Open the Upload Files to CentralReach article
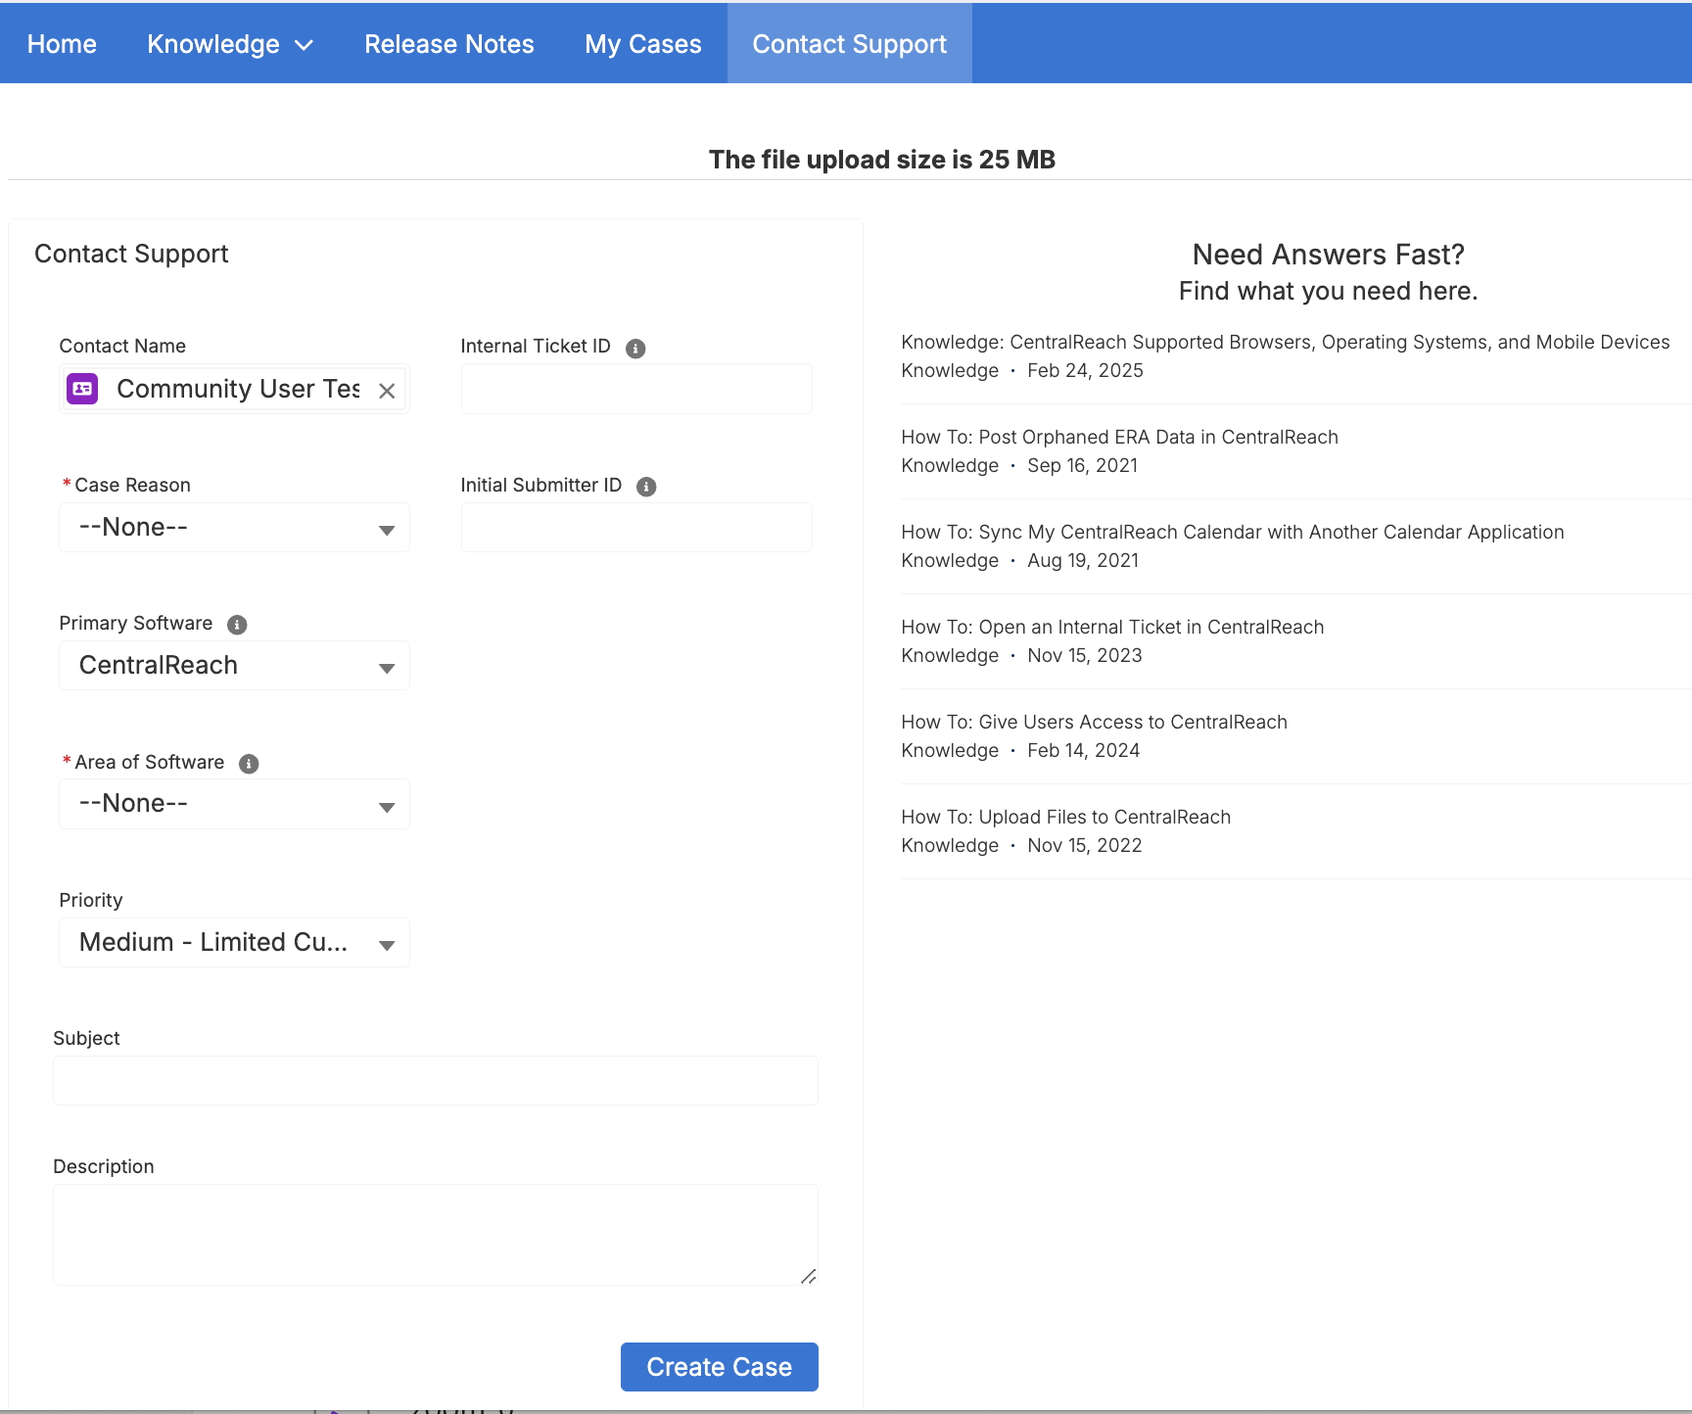Image resolution: width=1692 pixels, height=1414 pixels. [x=1065, y=817]
